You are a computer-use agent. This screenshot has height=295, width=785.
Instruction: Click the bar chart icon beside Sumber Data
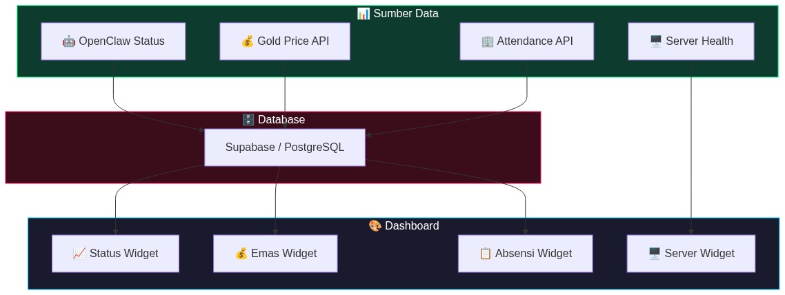tap(364, 14)
